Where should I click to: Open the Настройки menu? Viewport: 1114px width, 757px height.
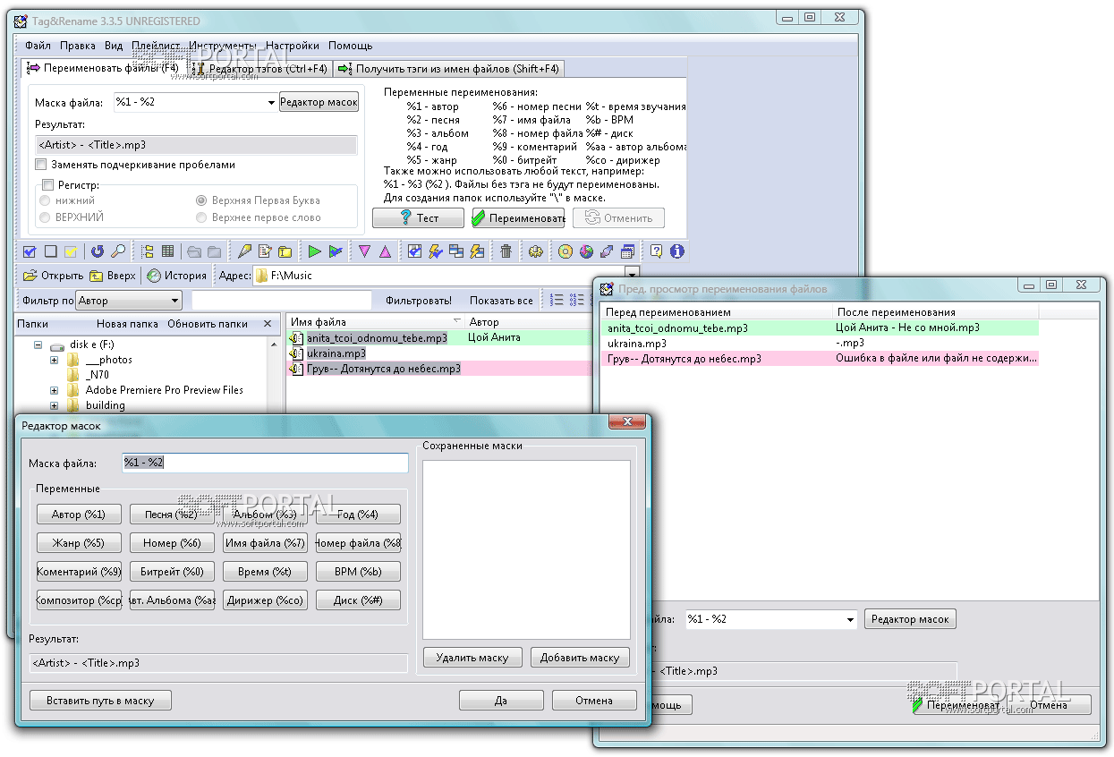[292, 46]
